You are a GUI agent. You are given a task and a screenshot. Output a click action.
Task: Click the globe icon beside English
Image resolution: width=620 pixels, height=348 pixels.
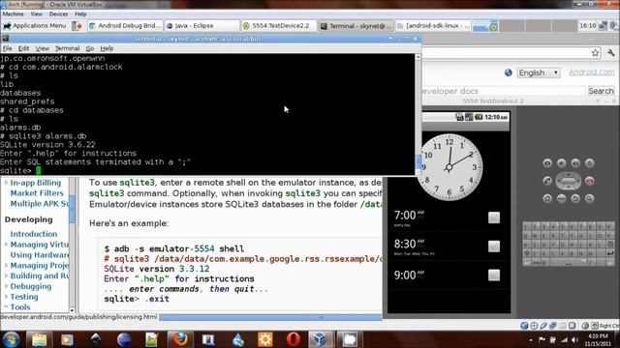pos(509,72)
